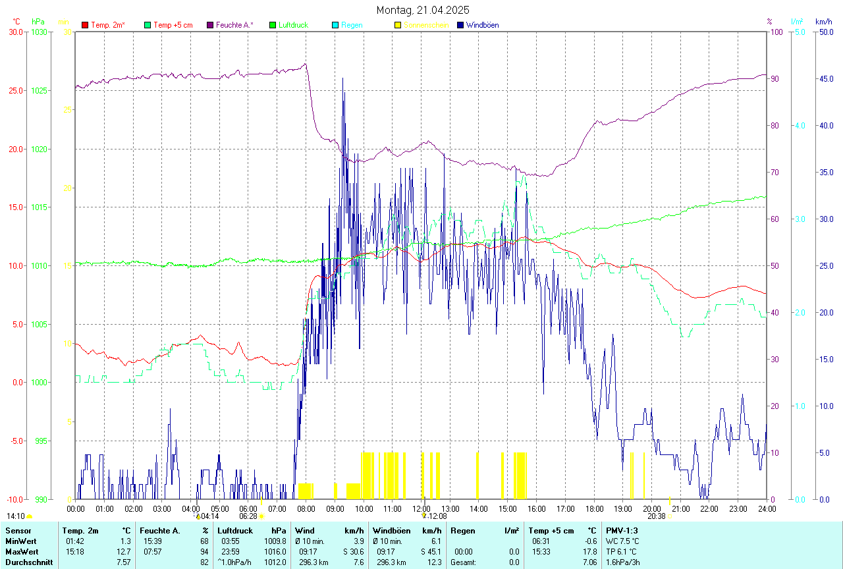Click the 'l/m²' axis unit label at top
This screenshot has height=569, width=843.
point(798,22)
